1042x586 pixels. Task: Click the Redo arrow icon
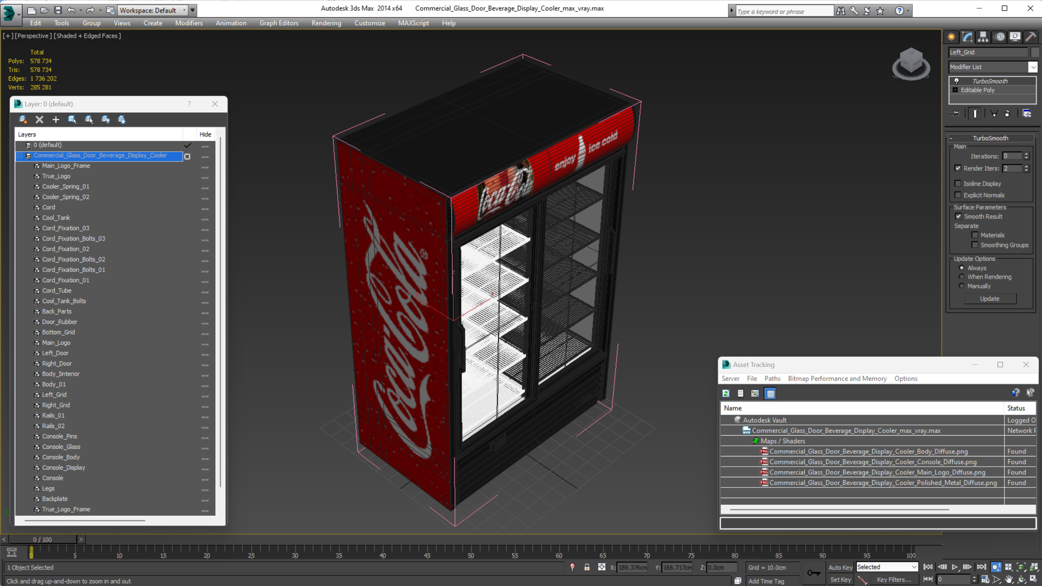90,10
